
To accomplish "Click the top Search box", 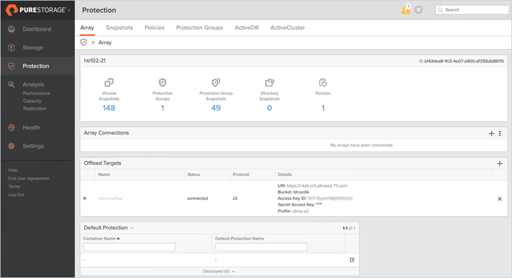I will (x=472, y=10).
